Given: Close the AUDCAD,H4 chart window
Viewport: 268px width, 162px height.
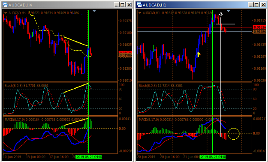Looking at the screenshot, I should click(129, 5).
